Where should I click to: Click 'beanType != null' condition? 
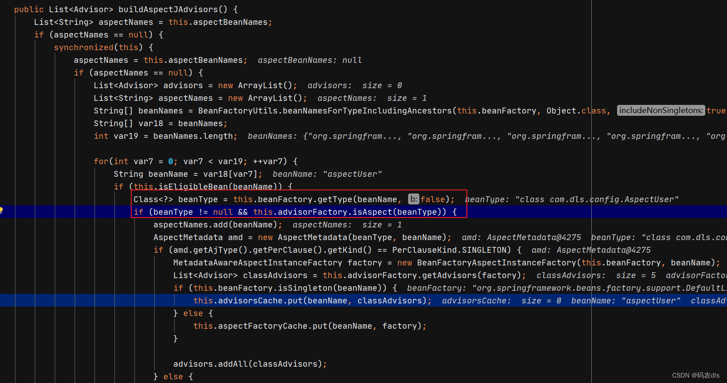coord(193,212)
